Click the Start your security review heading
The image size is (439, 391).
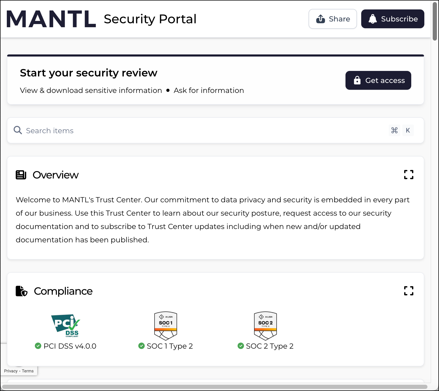pyautogui.click(x=89, y=73)
